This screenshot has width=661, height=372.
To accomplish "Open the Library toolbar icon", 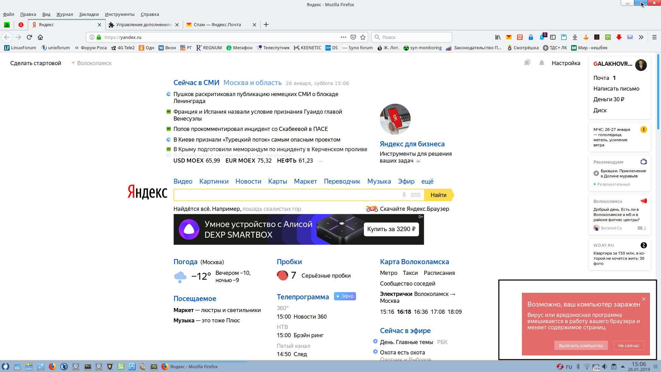I will (498, 37).
